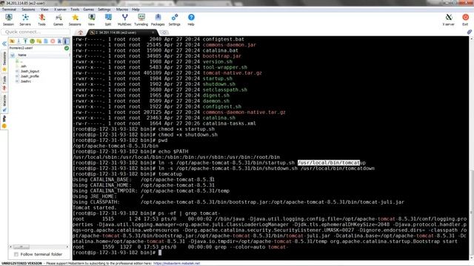Open the View menu
The height and width of the screenshot is (266, 474).
44,10
